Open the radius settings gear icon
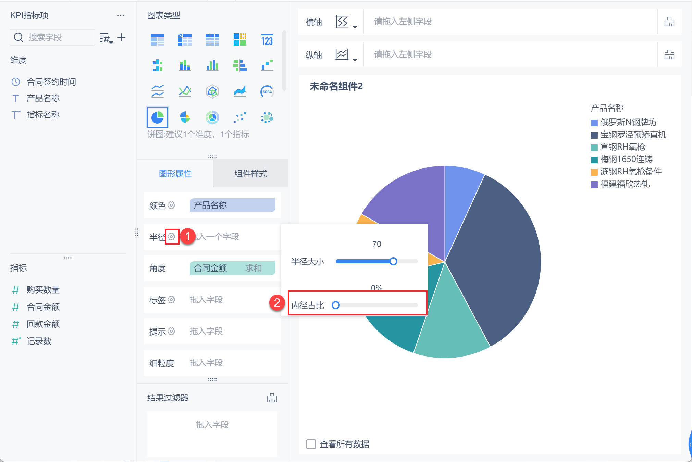 click(172, 237)
